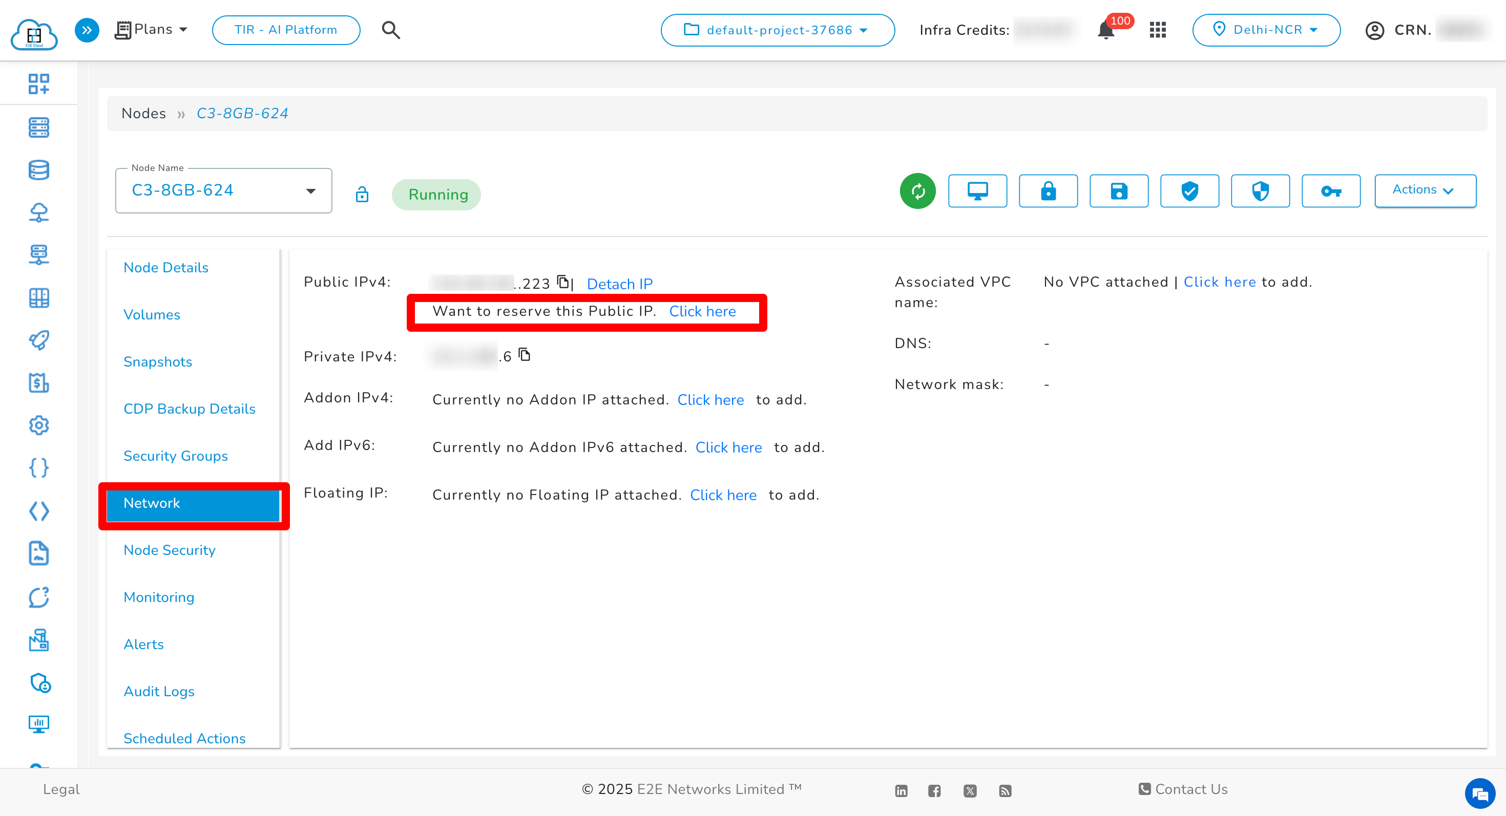
Task: Refresh node status with green button
Action: [x=917, y=191]
